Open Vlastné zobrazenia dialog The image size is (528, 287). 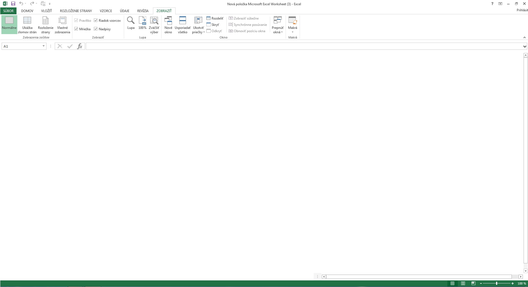(x=62, y=24)
